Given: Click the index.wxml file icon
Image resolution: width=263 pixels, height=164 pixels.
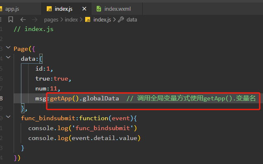Looking at the screenshot, I should 99,9.
